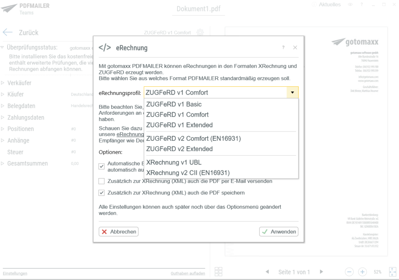This screenshot has width=399, height=280.
Task: Enable sending PDF per E-Mail with XRechnung
Action: 102,181
